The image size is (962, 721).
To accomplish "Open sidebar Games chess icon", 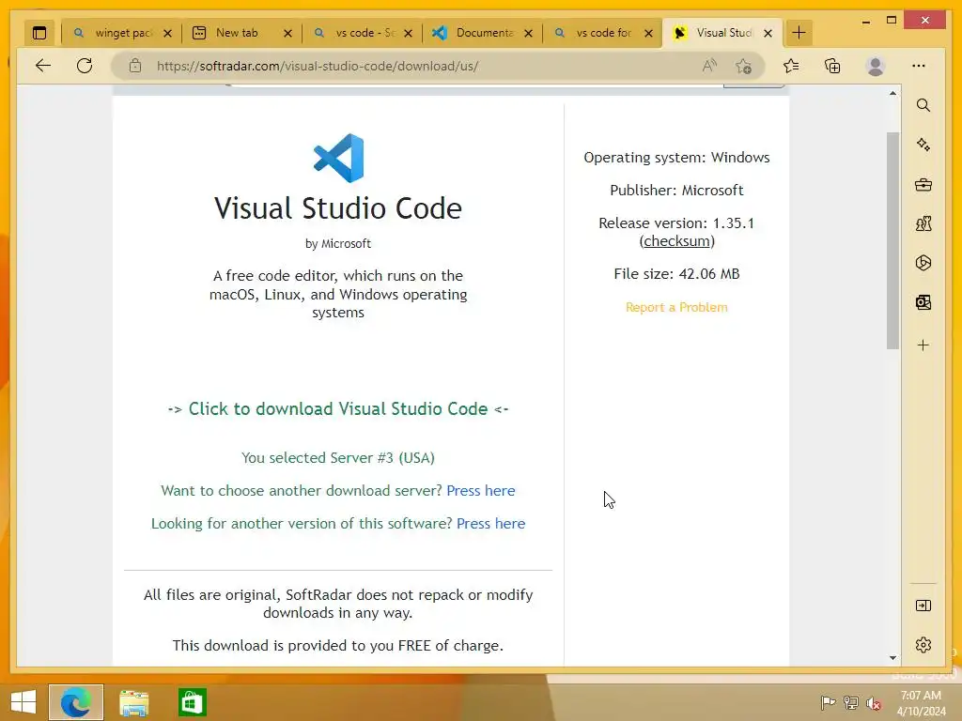I will pos(923,223).
